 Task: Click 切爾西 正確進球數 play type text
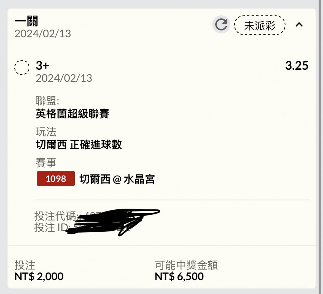click(x=79, y=145)
